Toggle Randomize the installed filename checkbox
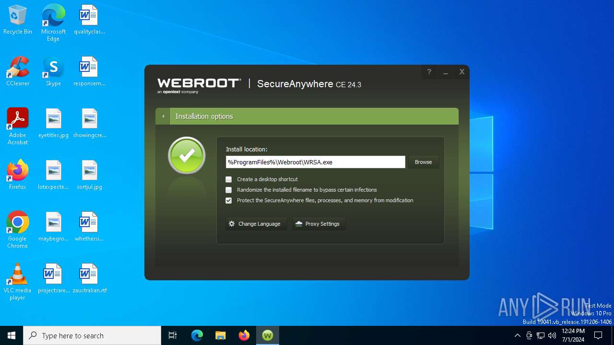The height and width of the screenshot is (345, 614). [229, 190]
